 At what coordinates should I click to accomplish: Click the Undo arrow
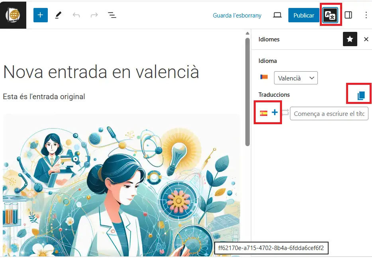click(x=76, y=15)
